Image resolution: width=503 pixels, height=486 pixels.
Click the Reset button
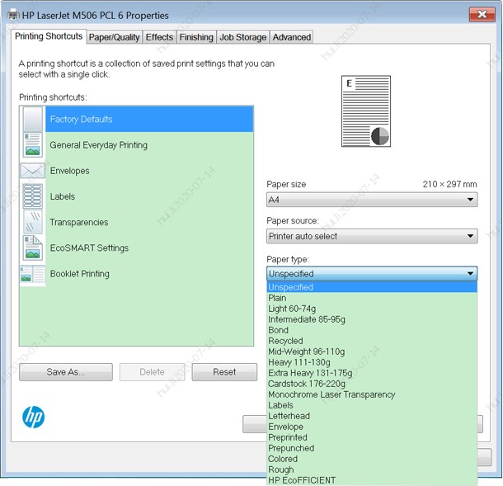pos(224,372)
